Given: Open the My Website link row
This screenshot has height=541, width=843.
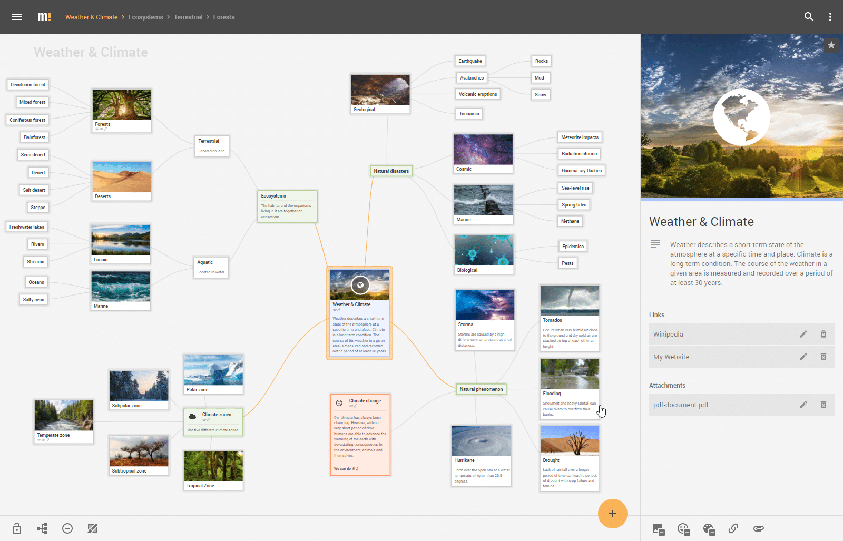Looking at the screenshot, I should 742,357.
